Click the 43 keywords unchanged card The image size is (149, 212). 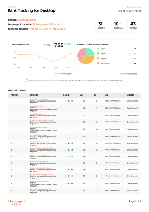point(134,25)
